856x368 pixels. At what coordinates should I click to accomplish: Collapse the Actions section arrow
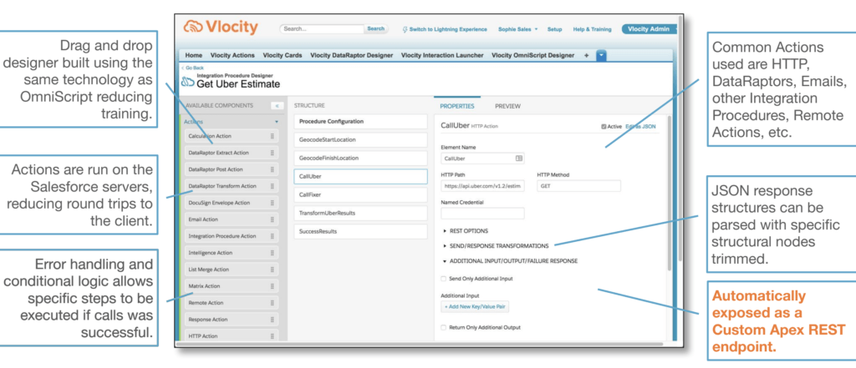click(x=276, y=122)
